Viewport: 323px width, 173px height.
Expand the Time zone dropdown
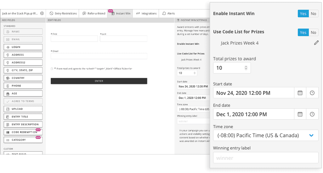(x=311, y=136)
